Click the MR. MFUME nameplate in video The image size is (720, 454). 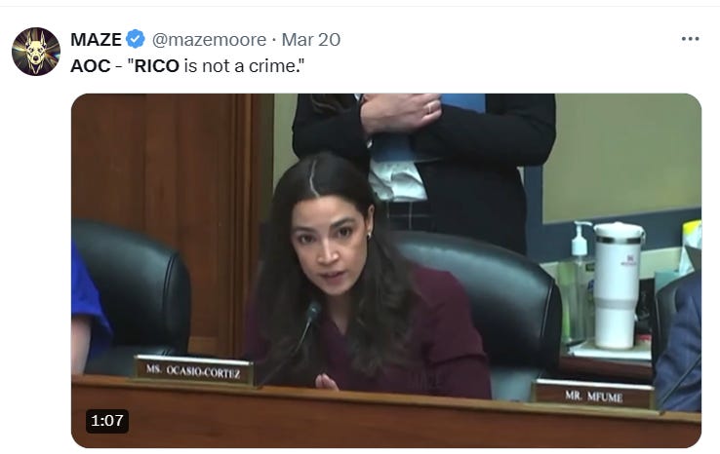click(593, 395)
